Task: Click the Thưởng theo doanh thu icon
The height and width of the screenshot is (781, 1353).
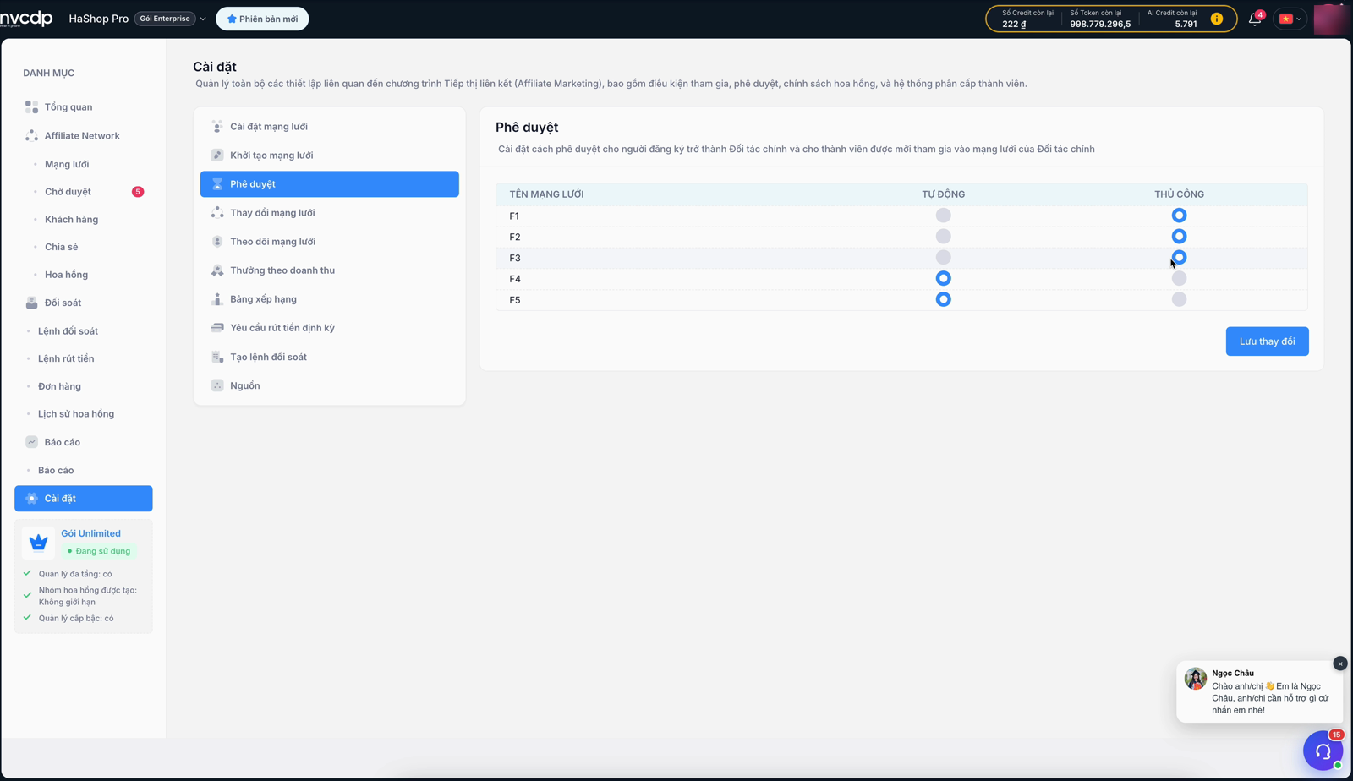Action: (217, 270)
